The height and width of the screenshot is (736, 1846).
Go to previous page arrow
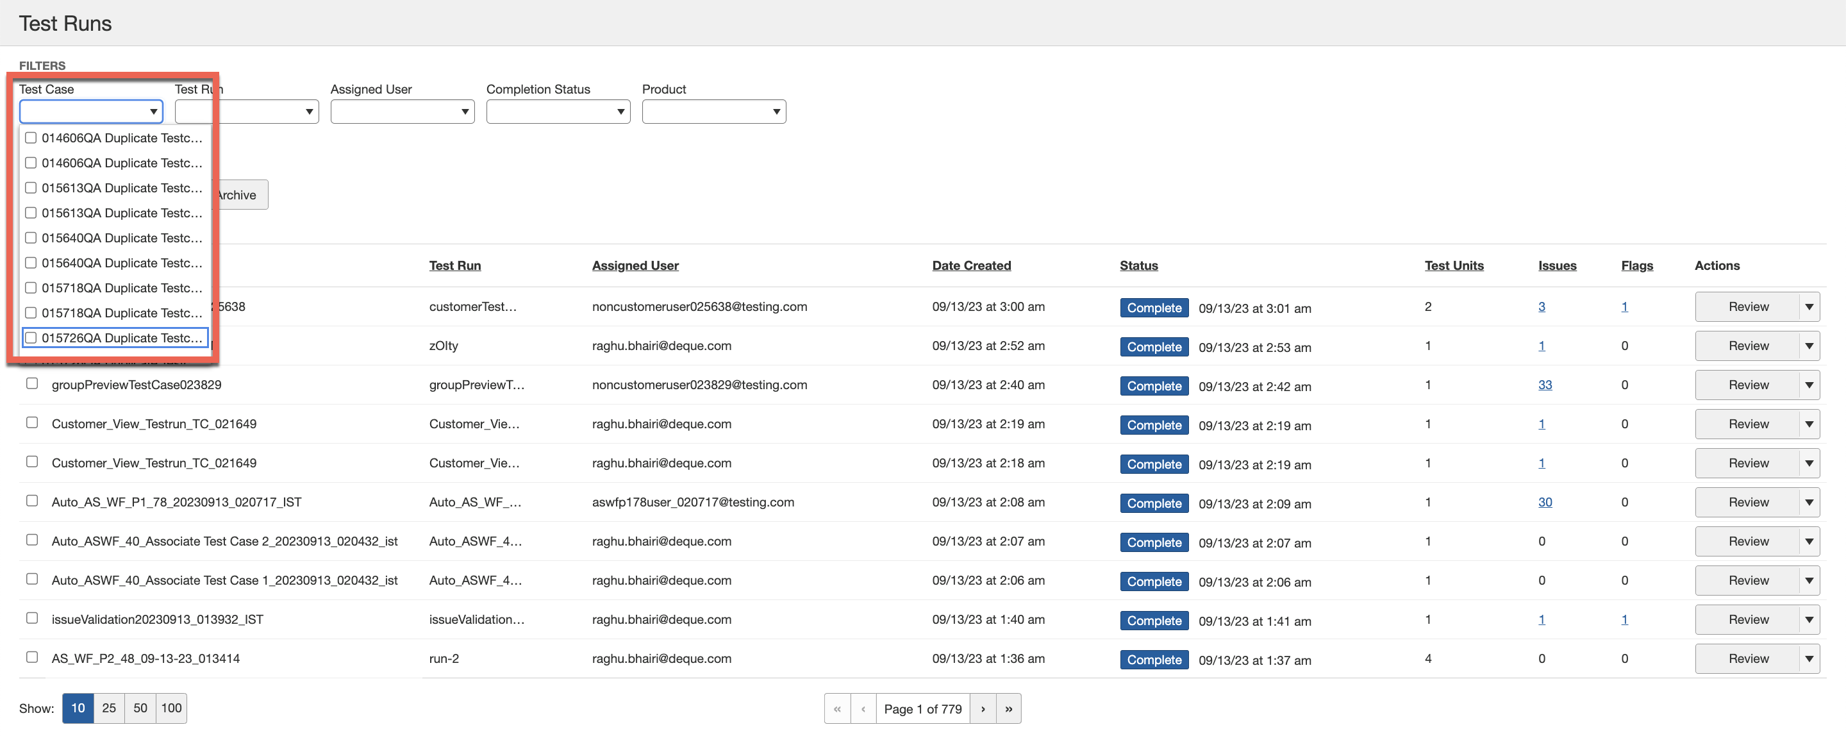click(x=863, y=708)
